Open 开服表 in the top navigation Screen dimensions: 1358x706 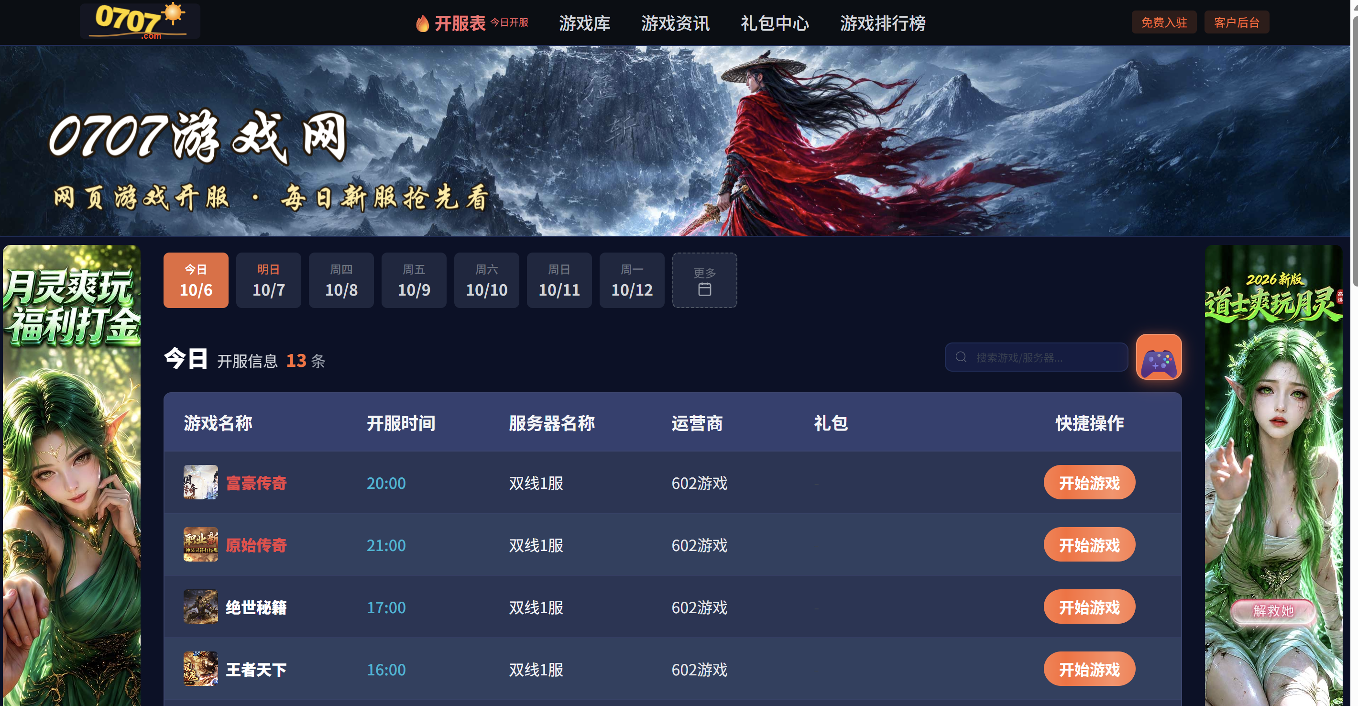tap(460, 23)
